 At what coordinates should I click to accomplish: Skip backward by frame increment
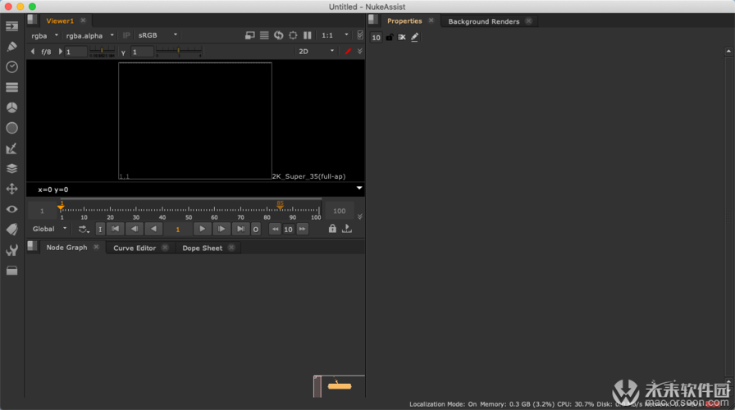[275, 229]
